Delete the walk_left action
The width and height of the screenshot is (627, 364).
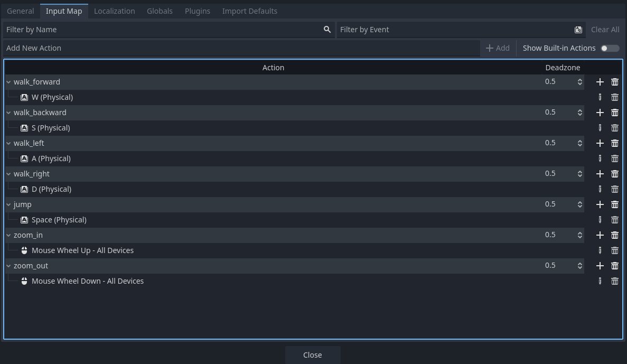click(615, 143)
